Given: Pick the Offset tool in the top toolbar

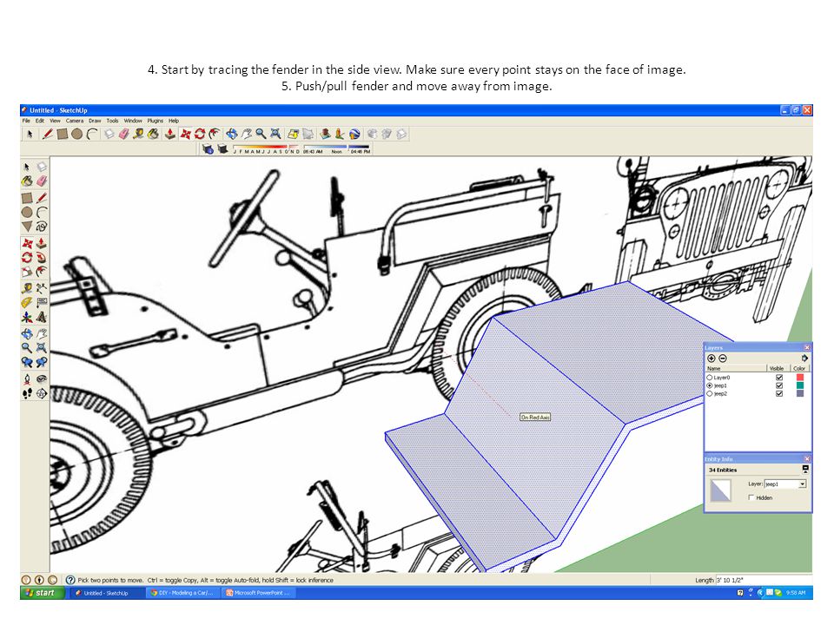Looking at the screenshot, I should [x=215, y=134].
